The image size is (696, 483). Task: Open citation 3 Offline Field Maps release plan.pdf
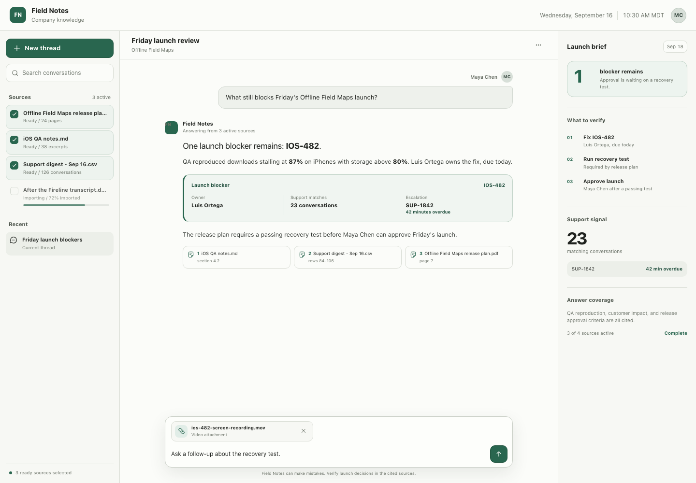coord(459,257)
